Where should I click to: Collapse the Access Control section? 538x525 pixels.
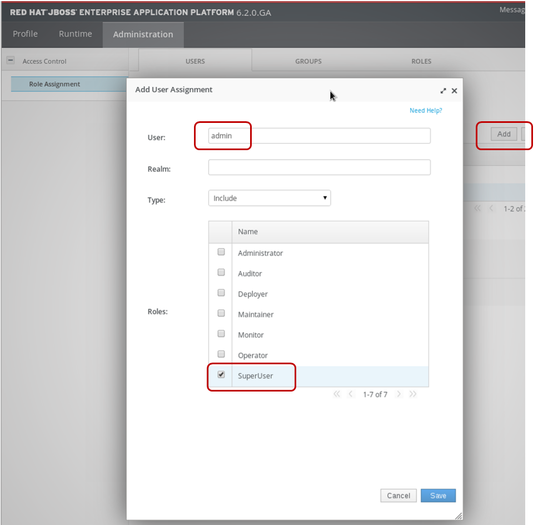[x=11, y=61]
